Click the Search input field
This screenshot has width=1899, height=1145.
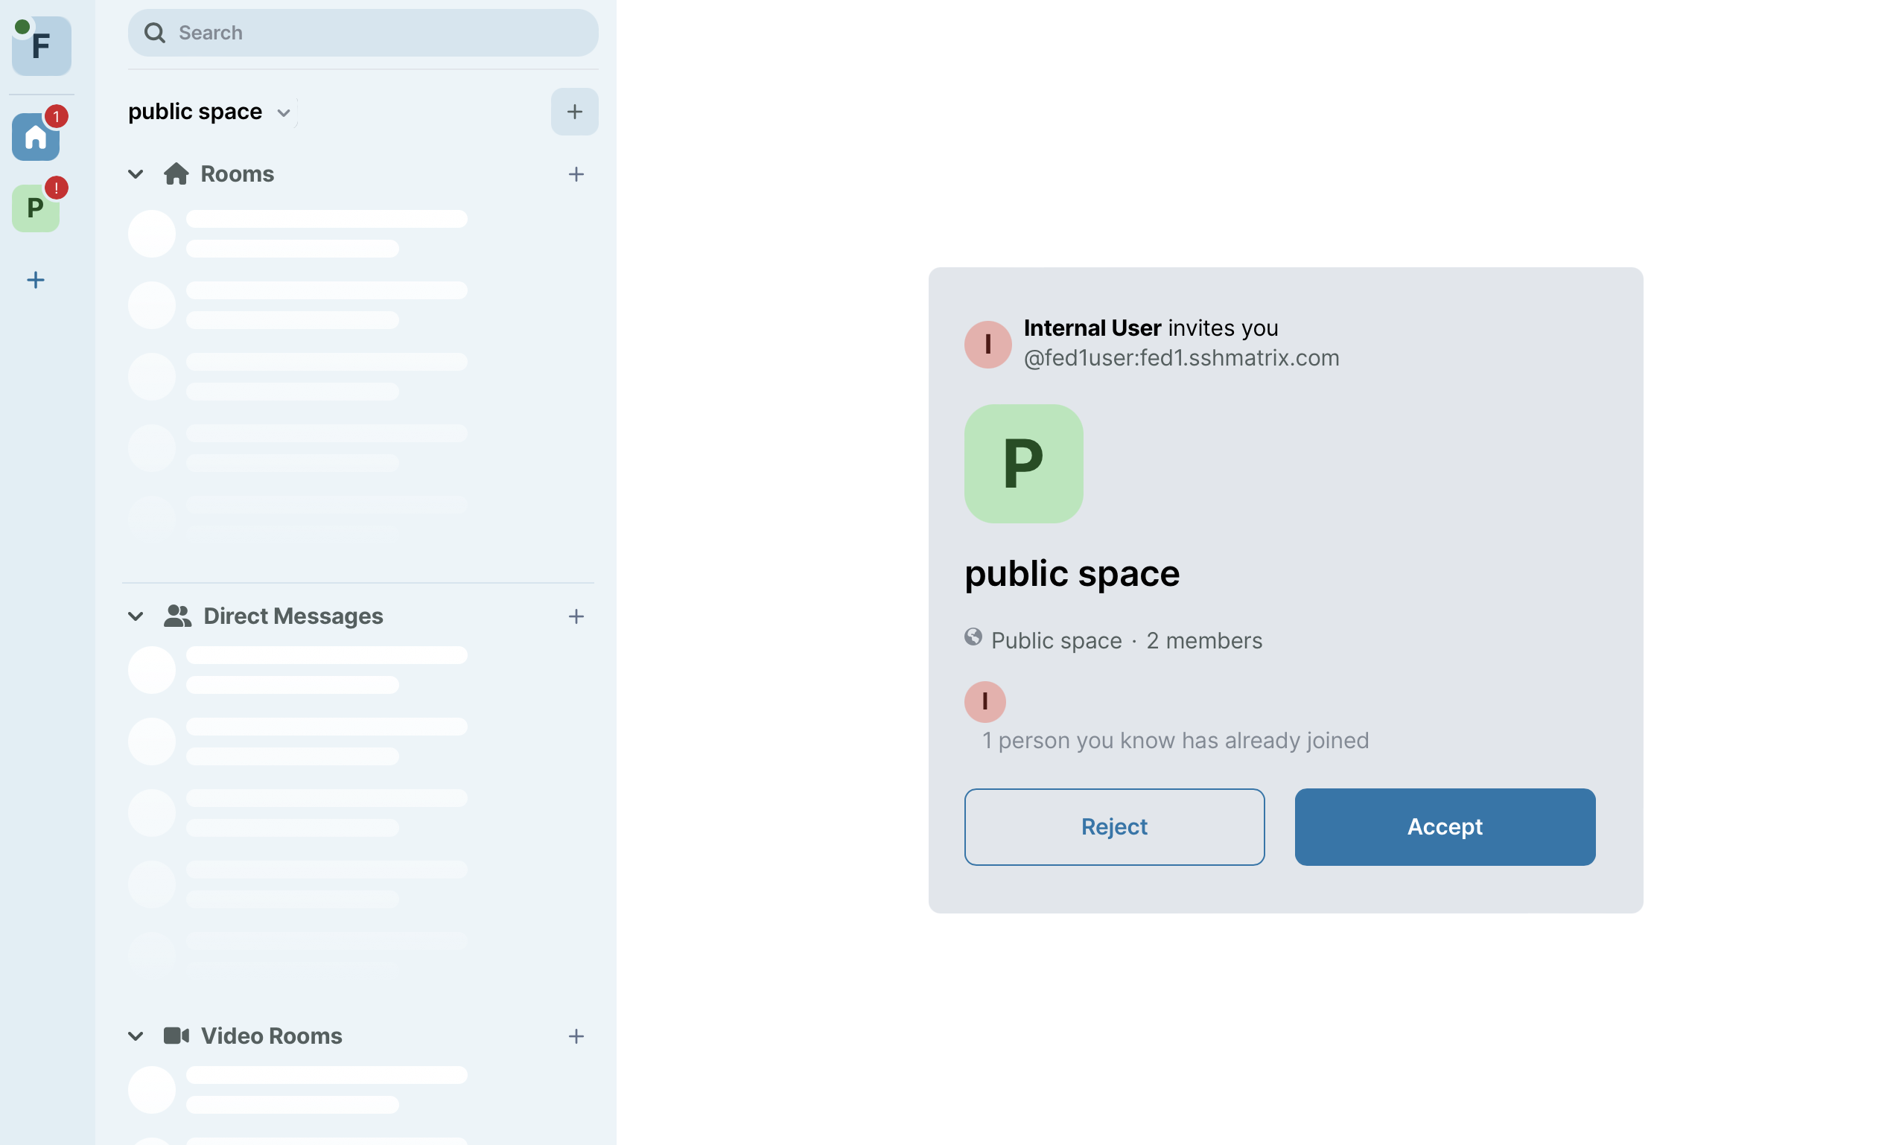point(378,32)
